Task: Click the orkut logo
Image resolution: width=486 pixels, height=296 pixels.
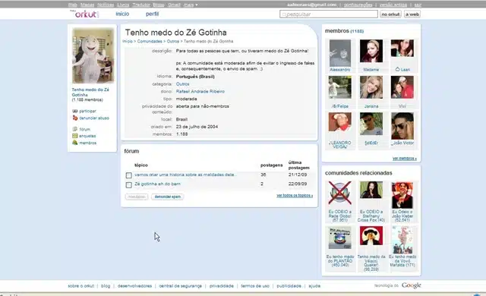Action: pos(84,14)
